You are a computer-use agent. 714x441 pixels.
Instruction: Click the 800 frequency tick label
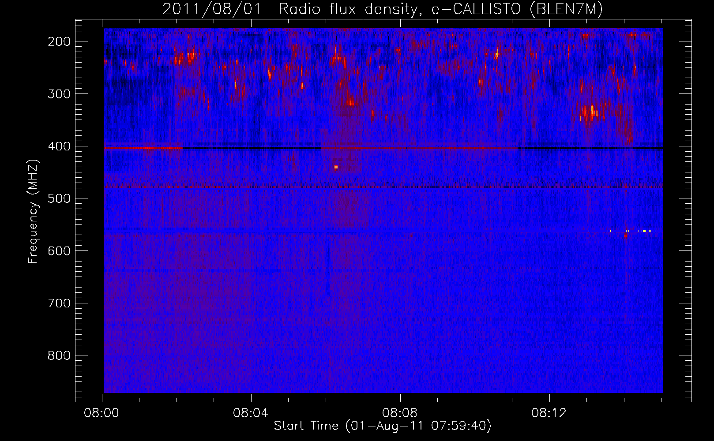tap(59, 355)
